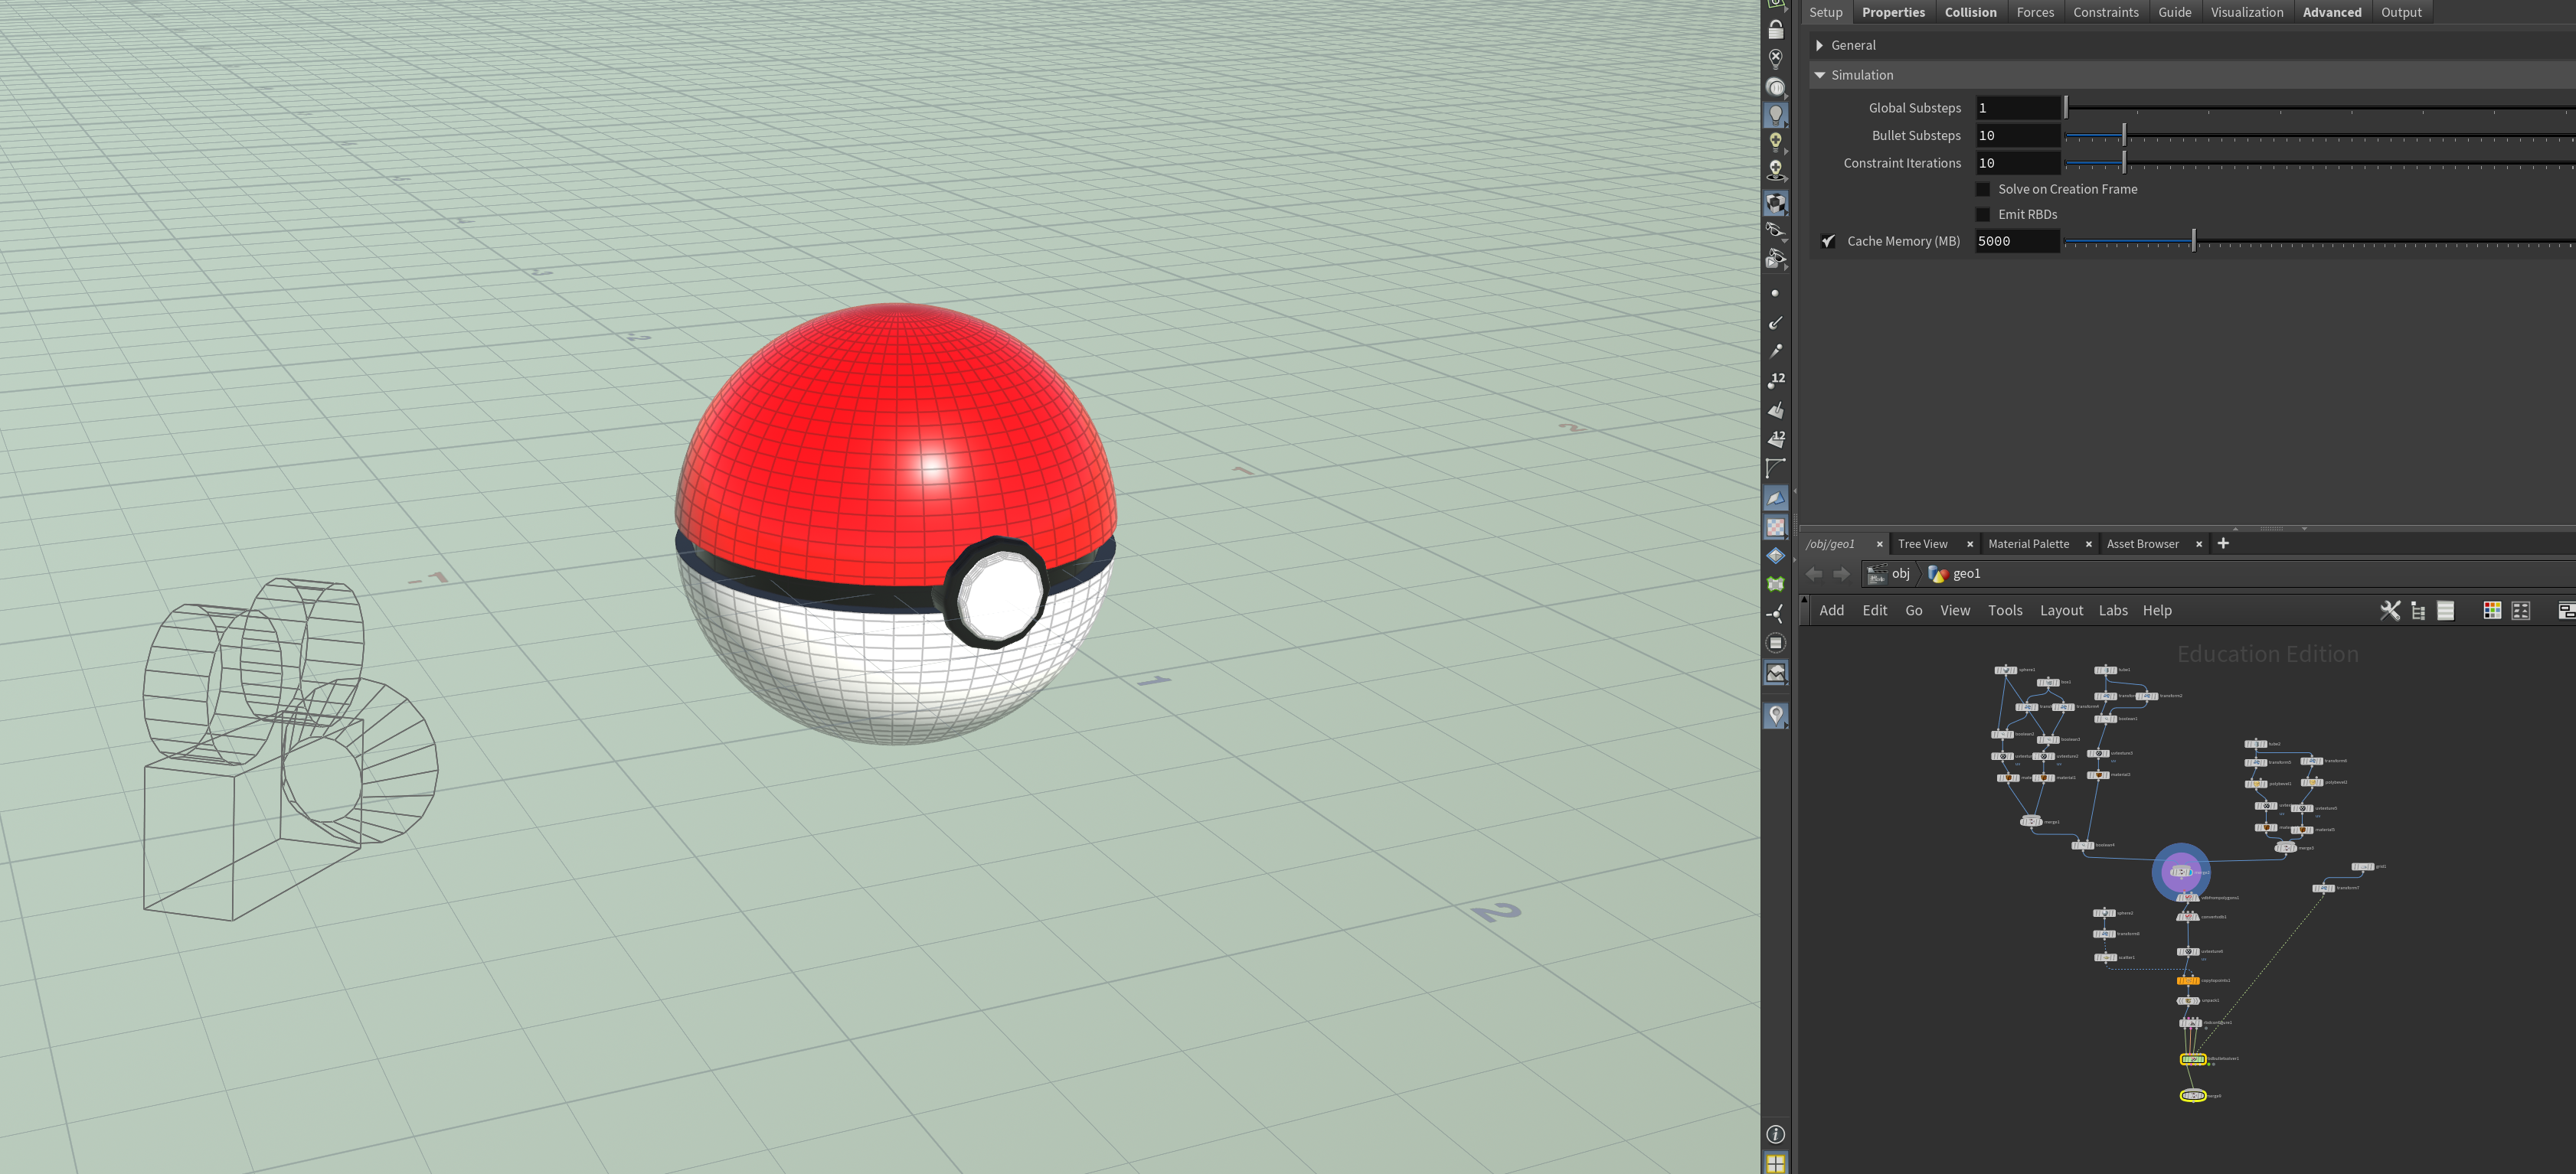The image size is (2576, 1174).
Task: Open the Forces tab
Action: tap(2035, 13)
